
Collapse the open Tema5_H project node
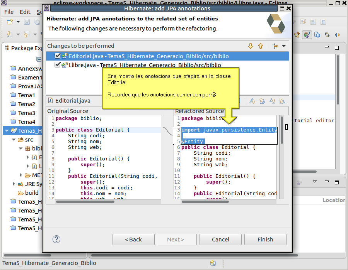tap(7, 131)
